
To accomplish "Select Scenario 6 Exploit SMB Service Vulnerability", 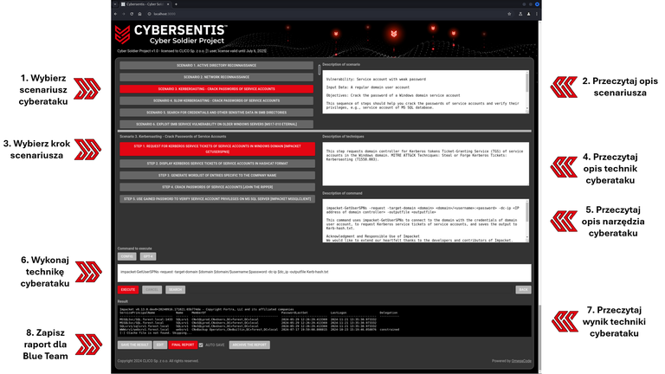I will (x=216, y=125).
